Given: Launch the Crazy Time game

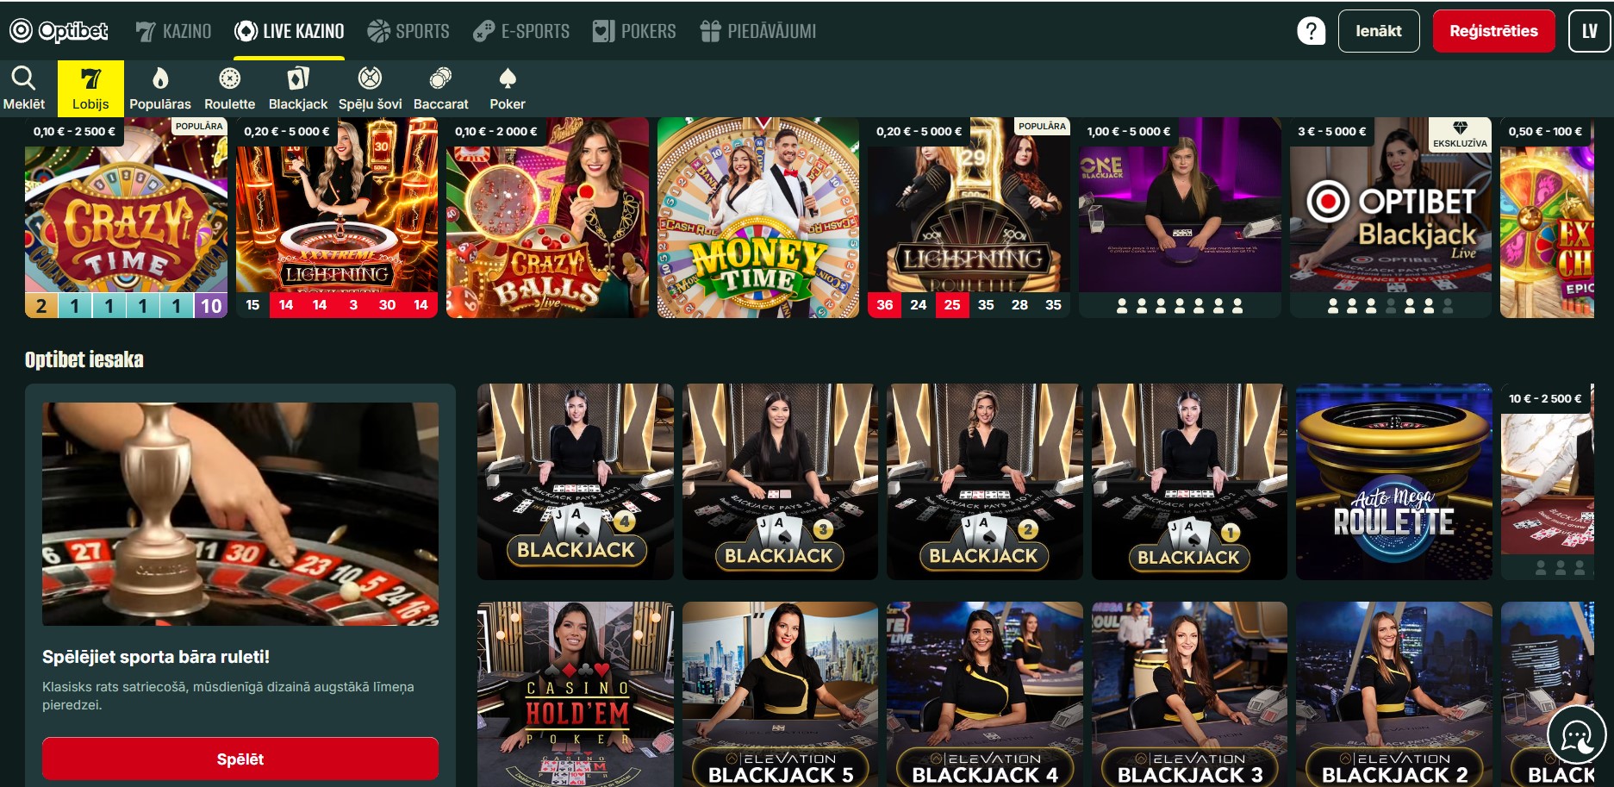Looking at the screenshot, I should pos(126,218).
